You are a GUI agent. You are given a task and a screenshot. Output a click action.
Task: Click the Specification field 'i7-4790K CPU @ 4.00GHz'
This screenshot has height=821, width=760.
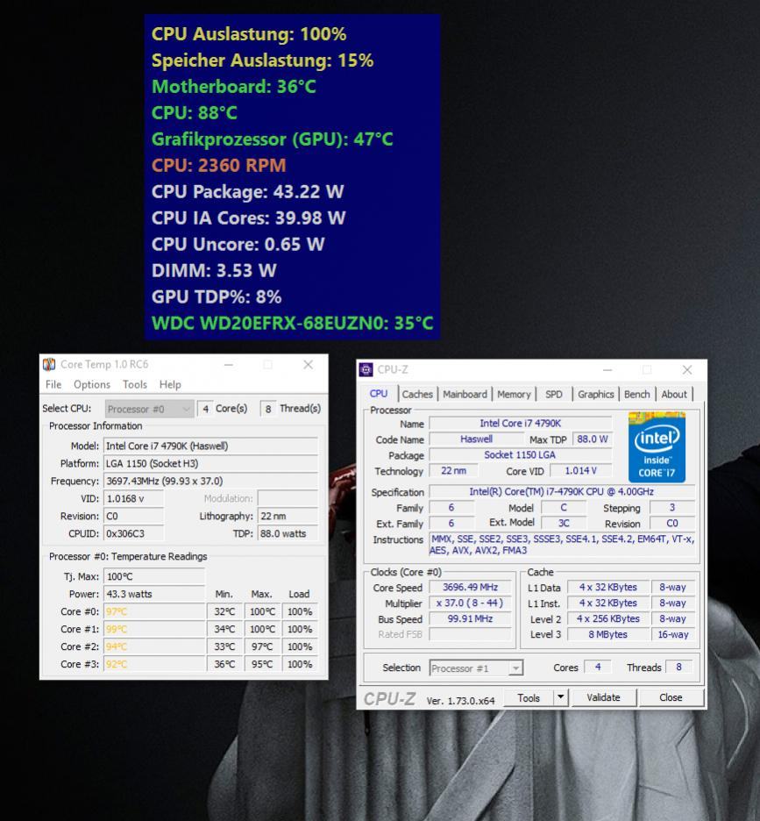562,492
